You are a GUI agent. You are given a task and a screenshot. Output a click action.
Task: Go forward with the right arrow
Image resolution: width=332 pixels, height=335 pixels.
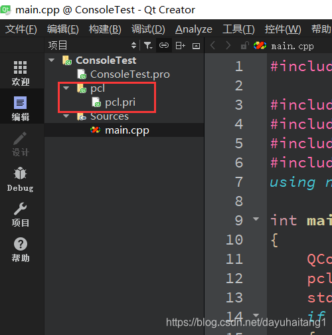228,46
